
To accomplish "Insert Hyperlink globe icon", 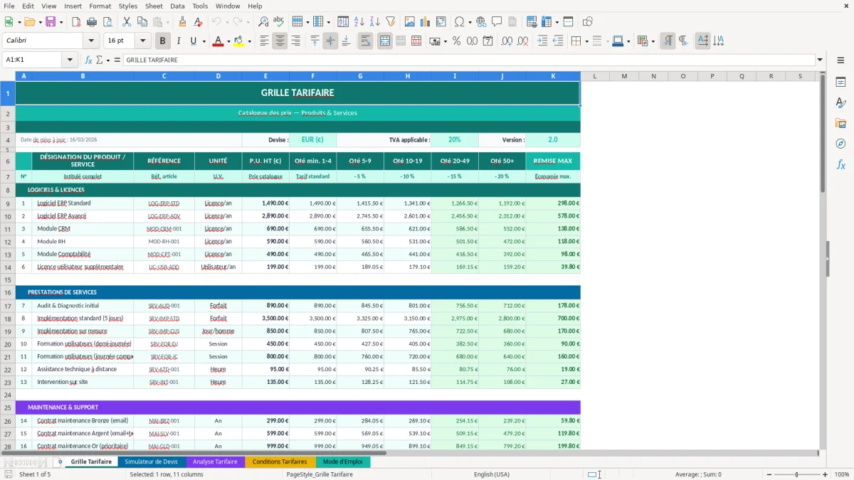I will click(481, 22).
